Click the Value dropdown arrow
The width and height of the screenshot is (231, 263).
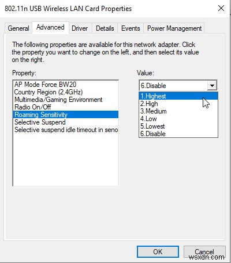(x=212, y=85)
